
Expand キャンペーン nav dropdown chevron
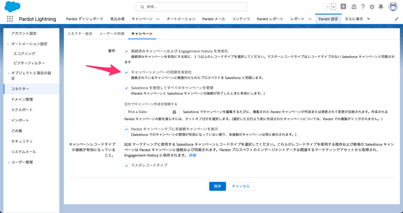click(158, 19)
